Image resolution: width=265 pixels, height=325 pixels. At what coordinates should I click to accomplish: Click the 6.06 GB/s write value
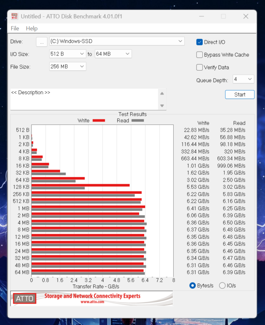pos(198,216)
